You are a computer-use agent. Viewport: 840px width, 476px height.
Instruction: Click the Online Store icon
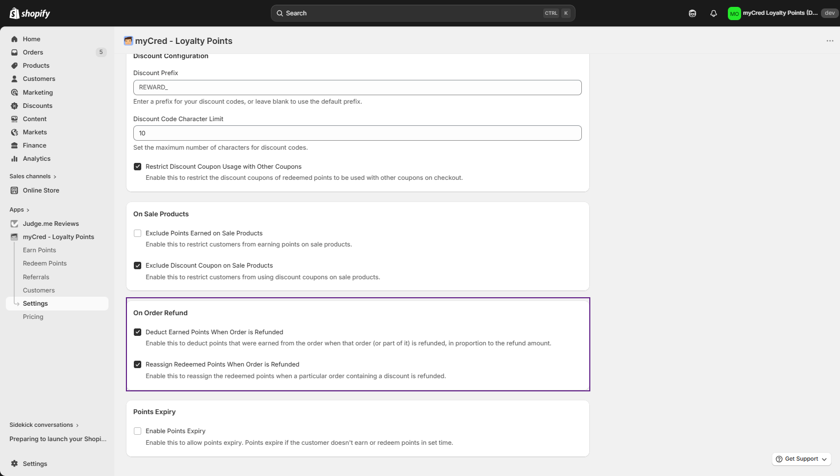click(x=14, y=190)
